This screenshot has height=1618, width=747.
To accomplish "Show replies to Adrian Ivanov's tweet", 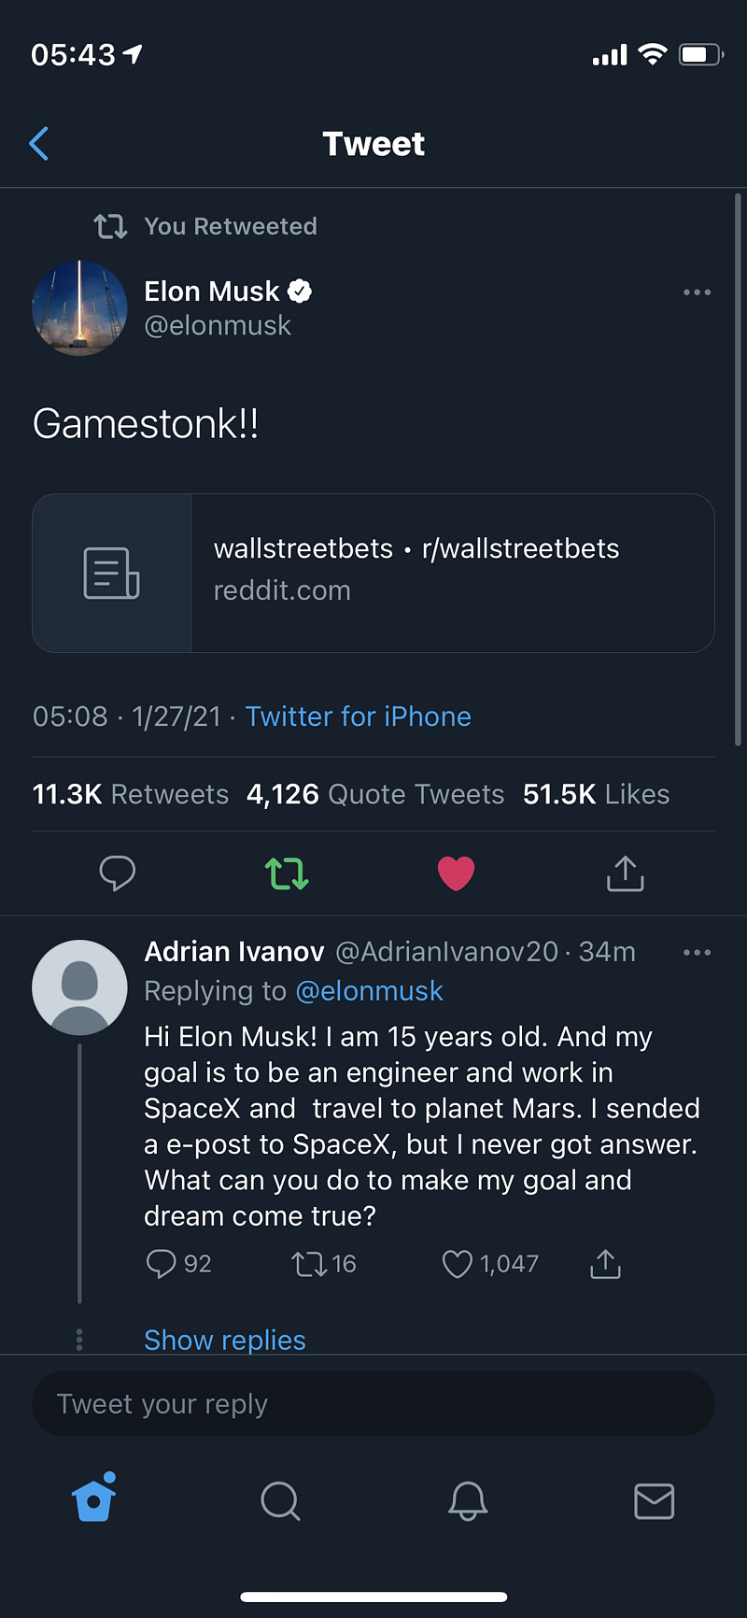I will point(225,1340).
